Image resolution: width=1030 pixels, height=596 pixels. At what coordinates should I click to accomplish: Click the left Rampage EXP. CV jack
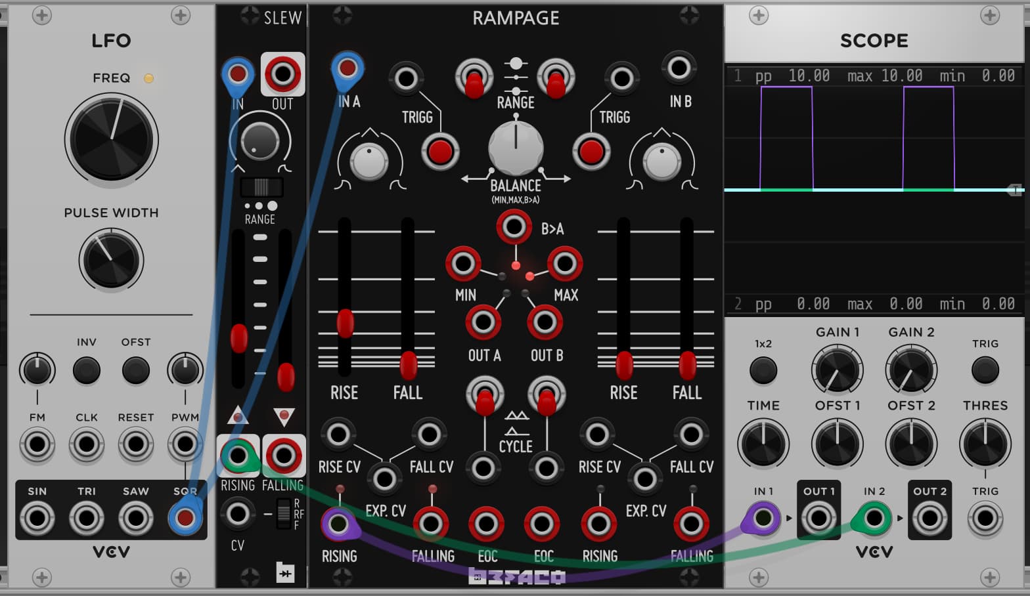coord(384,479)
